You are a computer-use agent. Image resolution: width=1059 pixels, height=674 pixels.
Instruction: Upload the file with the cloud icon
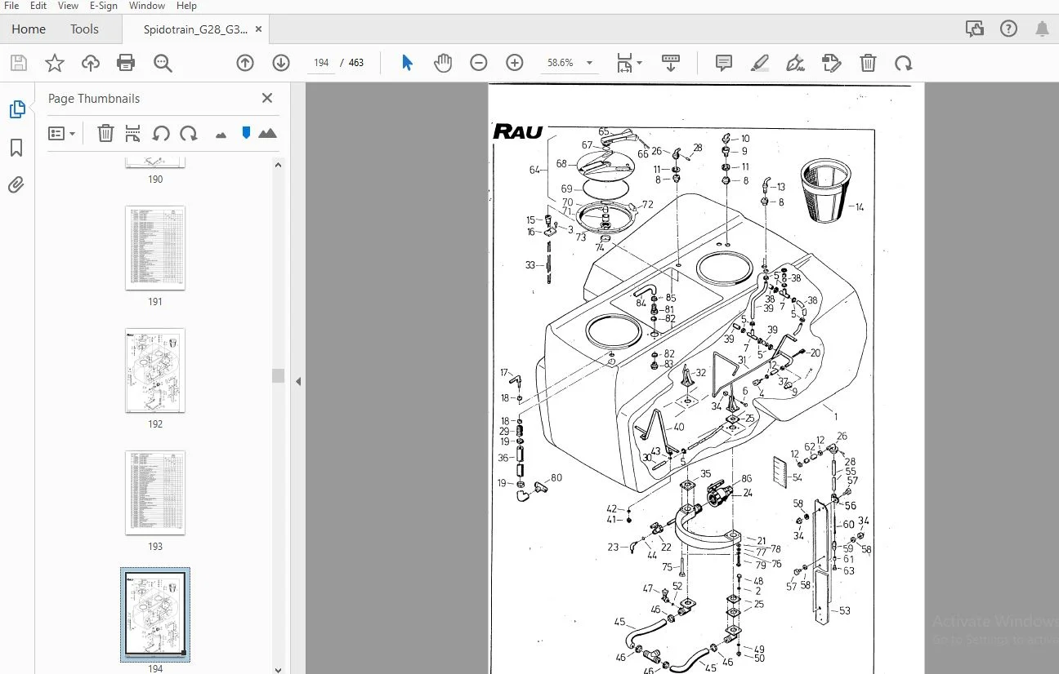(90, 63)
